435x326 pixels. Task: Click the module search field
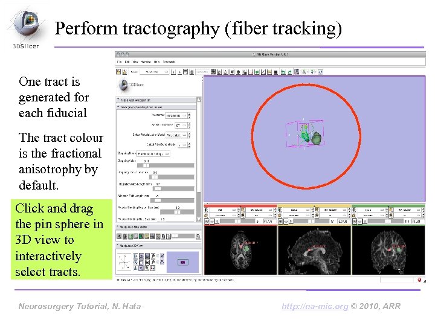[x=202, y=72]
